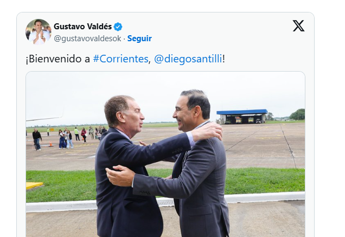Image resolution: width=345 pixels, height=237 pixels.
Task: Click the man in black walking at left
Action: [x=37, y=139]
